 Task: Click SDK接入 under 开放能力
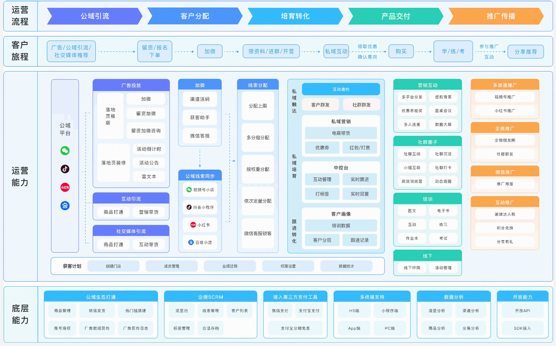click(522, 329)
